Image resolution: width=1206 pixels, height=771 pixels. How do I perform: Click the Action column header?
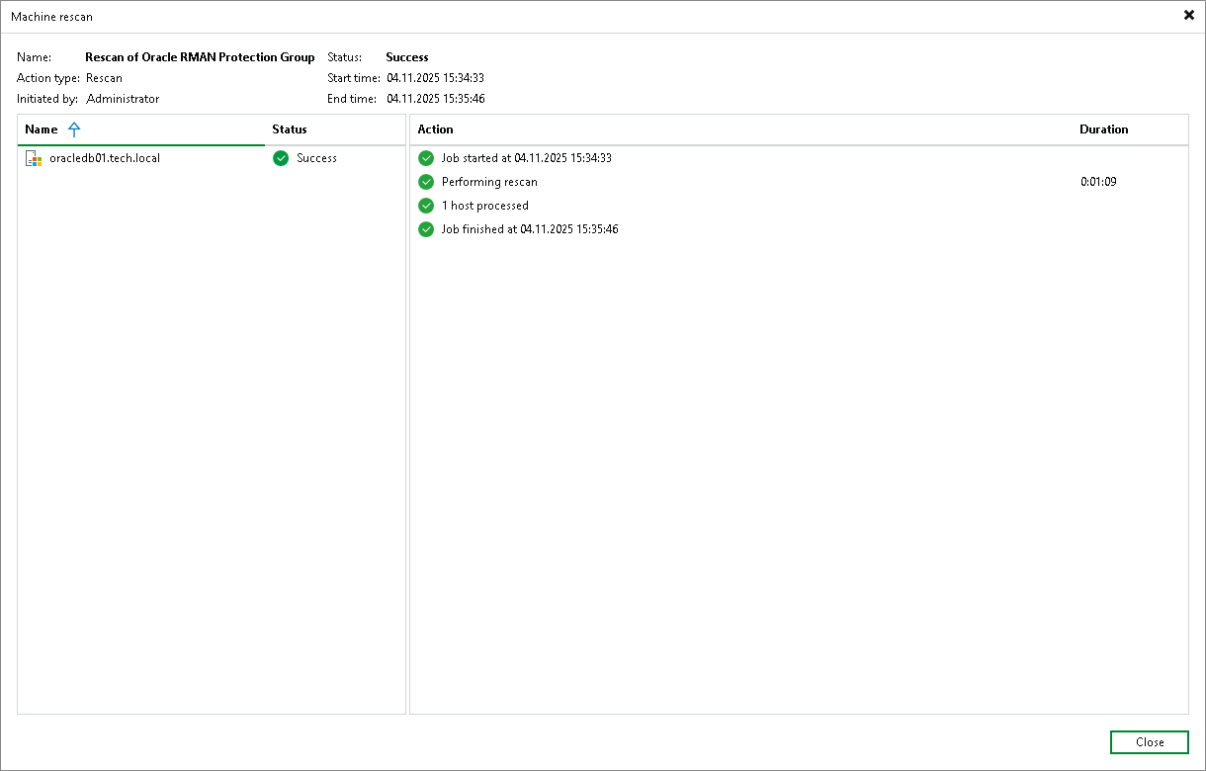[x=436, y=129]
